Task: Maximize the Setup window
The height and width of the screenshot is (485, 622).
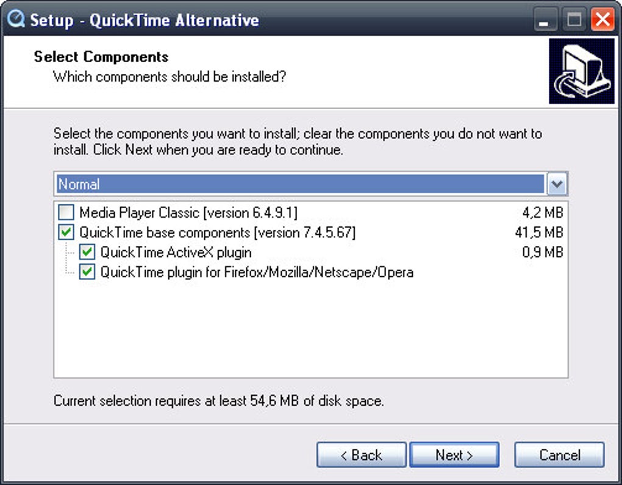Action: pos(574,20)
